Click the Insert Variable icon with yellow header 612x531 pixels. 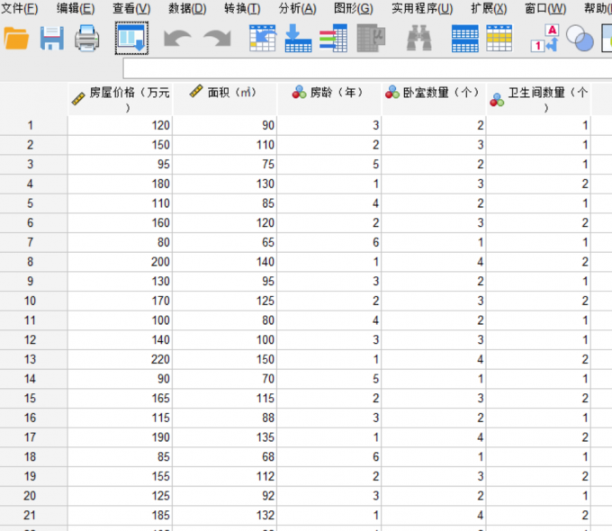tap(499, 39)
